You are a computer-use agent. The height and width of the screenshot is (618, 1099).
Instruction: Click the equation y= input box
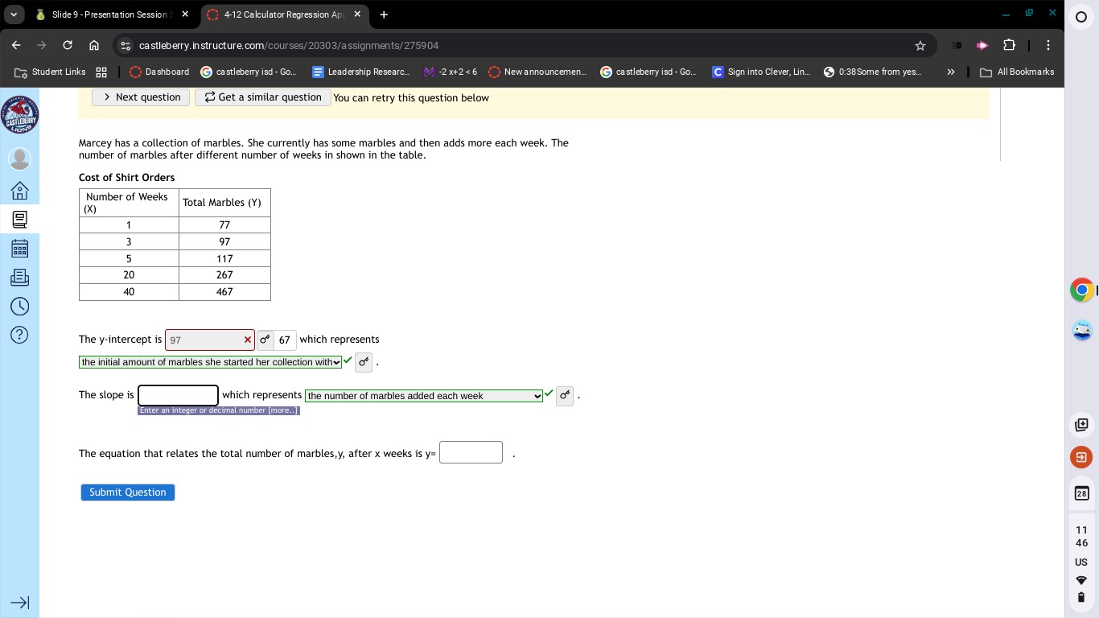pos(471,452)
